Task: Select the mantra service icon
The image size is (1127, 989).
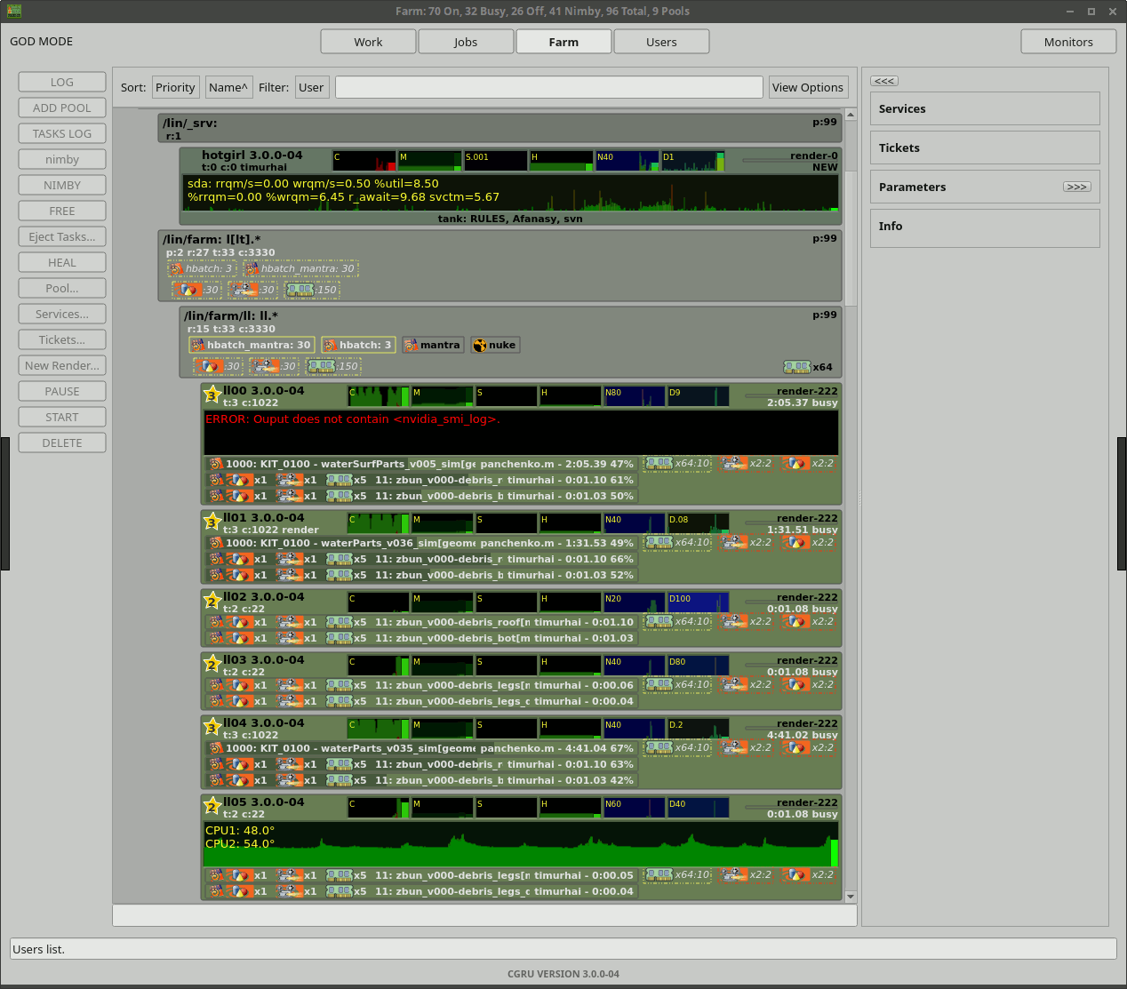Action: [x=411, y=345]
